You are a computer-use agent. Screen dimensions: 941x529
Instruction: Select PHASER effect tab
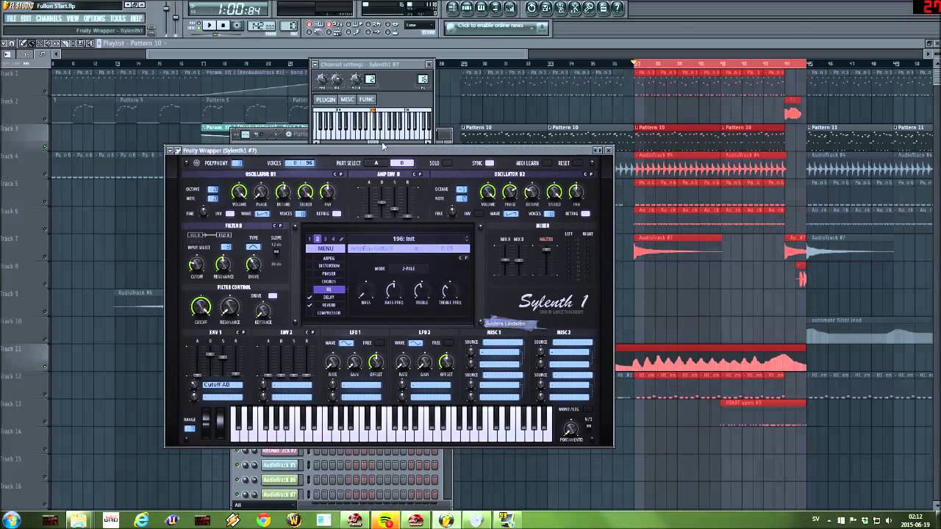pos(329,273)
